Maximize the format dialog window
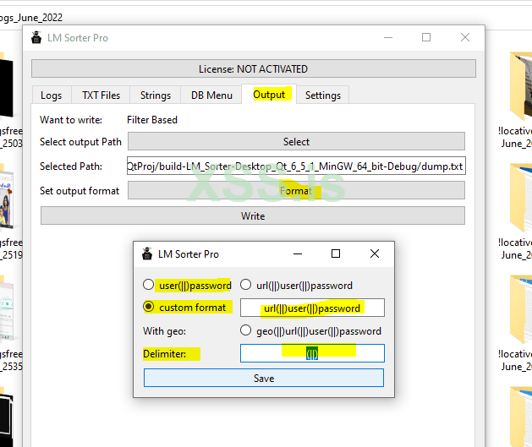Viewport: 532px width, 447px height. (x=336, y=253)
